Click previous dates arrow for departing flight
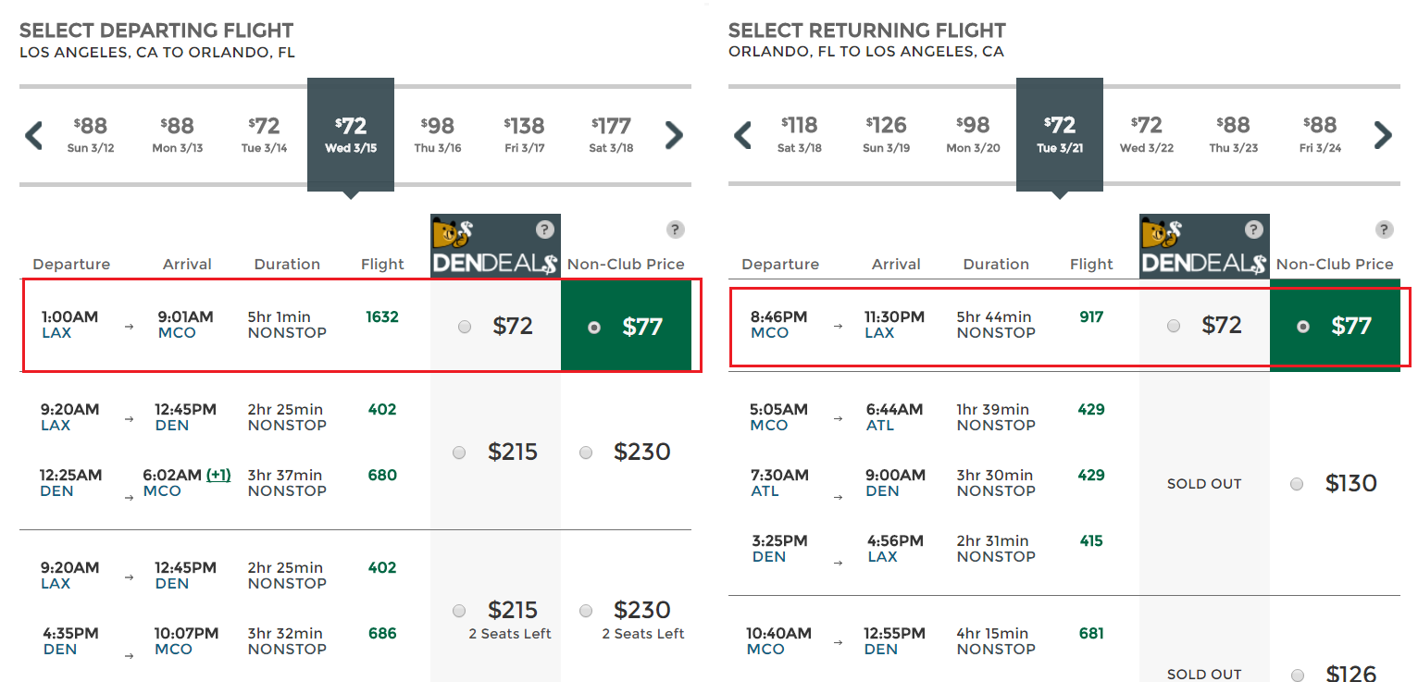This screenshot has width=1418, height=682. pyautogui.click(x=34, y=135)
